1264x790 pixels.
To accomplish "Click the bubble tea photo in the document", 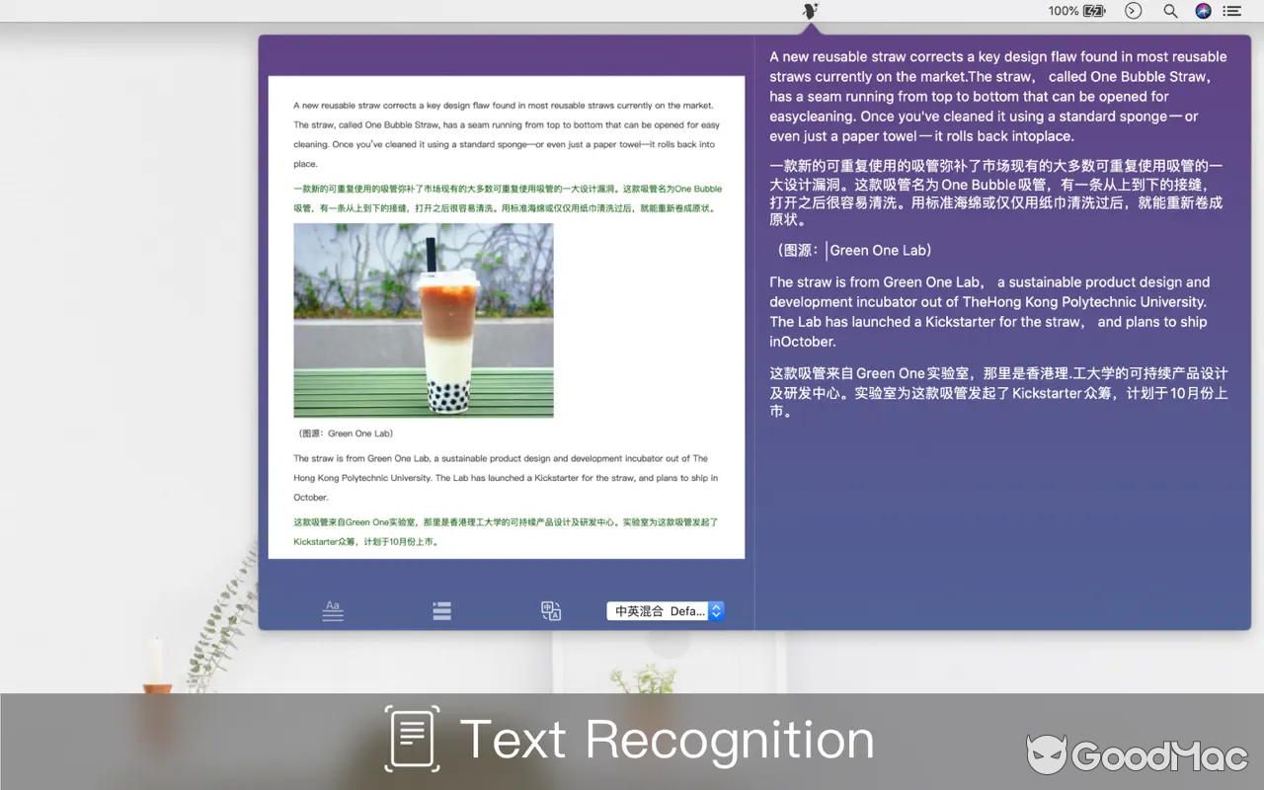I will click(423, 318).
